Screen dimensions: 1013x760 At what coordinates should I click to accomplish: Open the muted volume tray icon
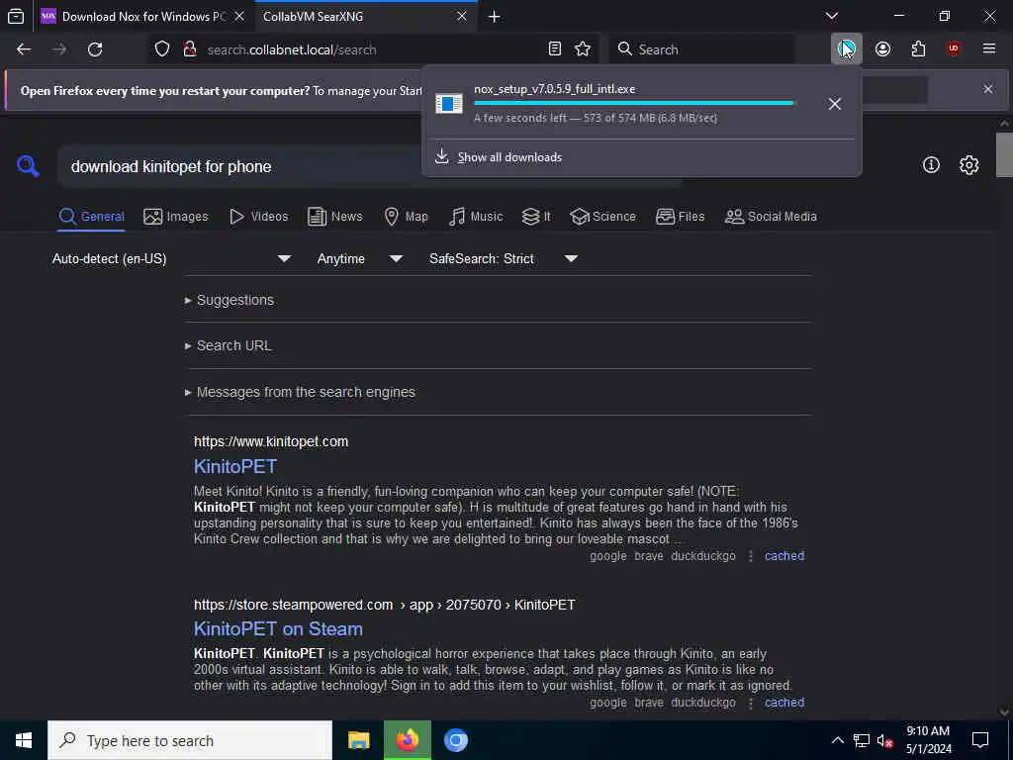coord(884,740)
